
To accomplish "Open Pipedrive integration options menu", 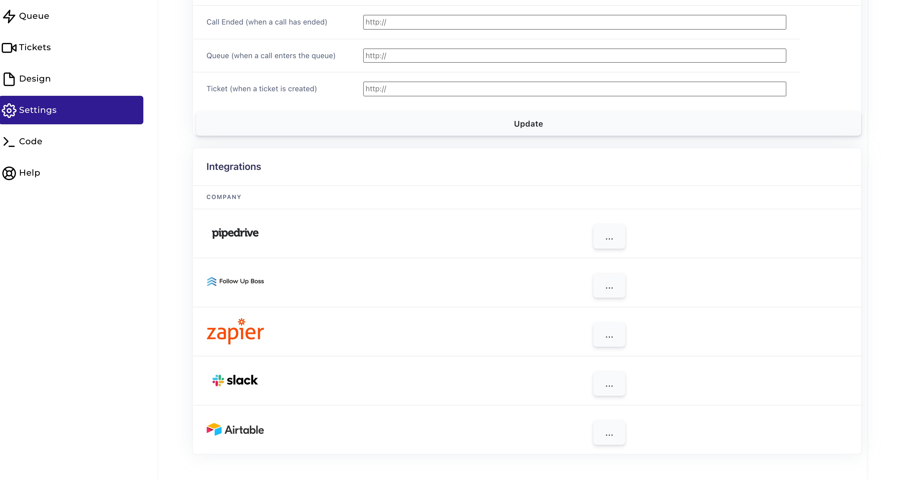I will click(x=609, y=236).
